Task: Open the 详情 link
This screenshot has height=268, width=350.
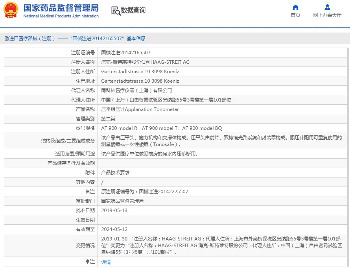Action: click(x=106, y=262)
